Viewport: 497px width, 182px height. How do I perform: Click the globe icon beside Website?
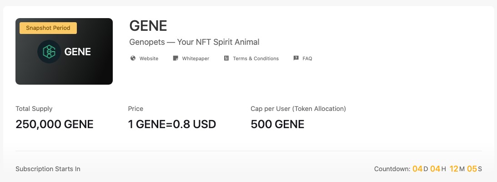point(133,58)
